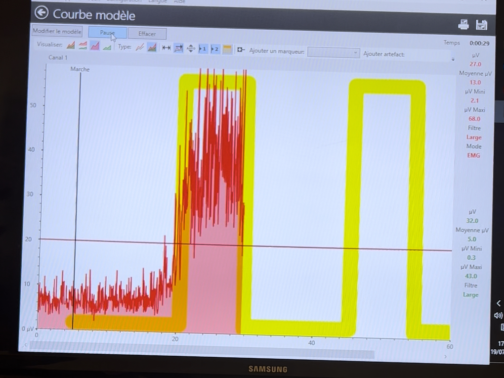Go back with the Courbe modèle arrow

click(x=42, y=13)
